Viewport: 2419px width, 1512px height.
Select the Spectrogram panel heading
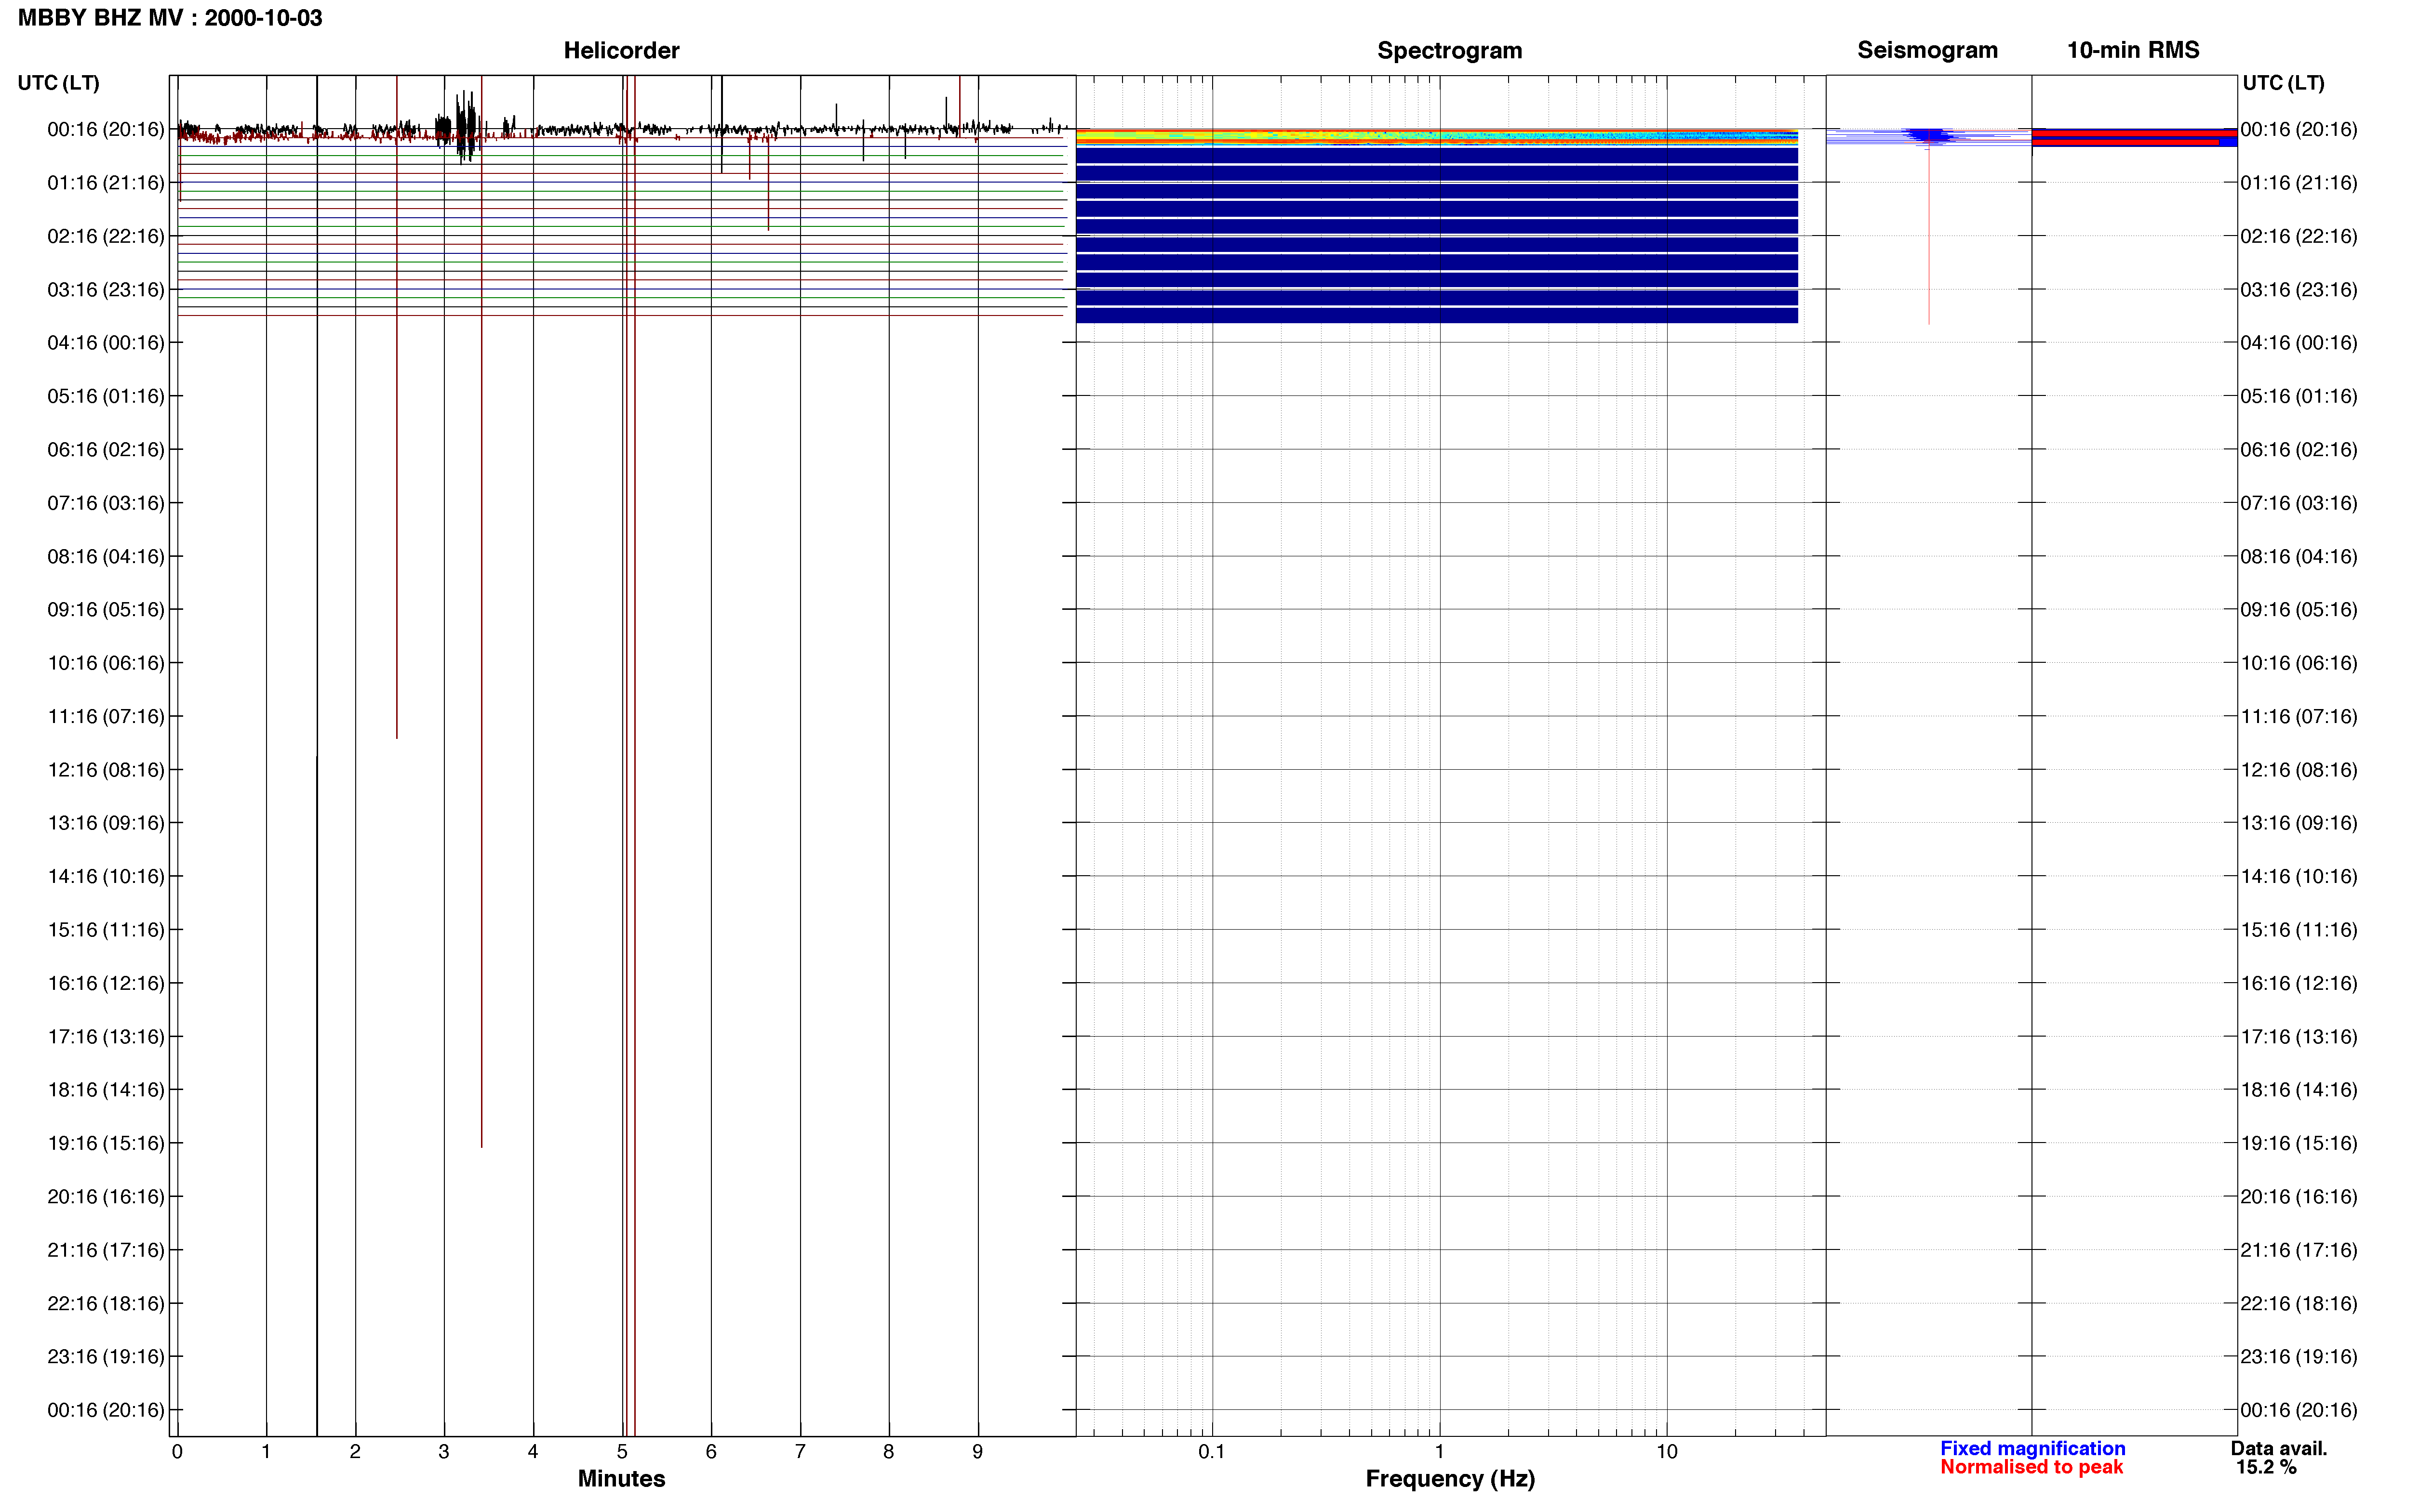1450,50
